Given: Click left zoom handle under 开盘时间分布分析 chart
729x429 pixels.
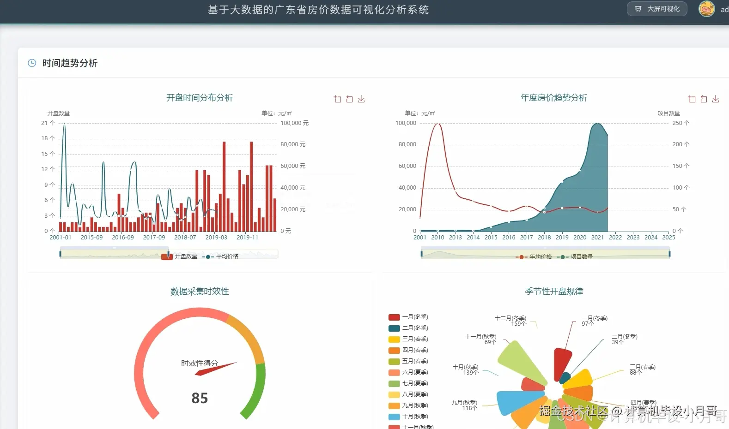Looking at the screenshot, I should (x=60, y=253).
